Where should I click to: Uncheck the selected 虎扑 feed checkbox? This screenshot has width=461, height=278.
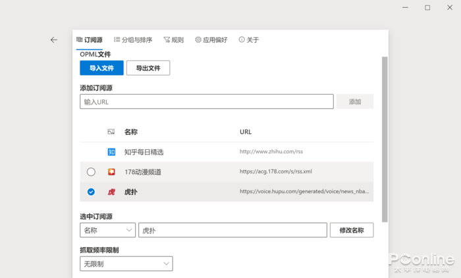[x=91, y=192]
